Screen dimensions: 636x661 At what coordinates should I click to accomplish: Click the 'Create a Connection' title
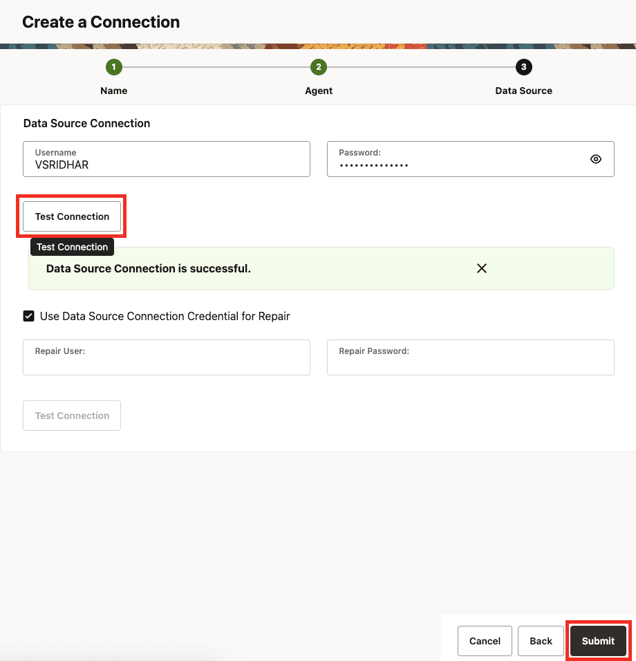(x=101, y=22)
